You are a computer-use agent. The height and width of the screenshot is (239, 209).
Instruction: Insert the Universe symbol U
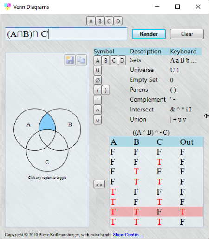point(98,71)
